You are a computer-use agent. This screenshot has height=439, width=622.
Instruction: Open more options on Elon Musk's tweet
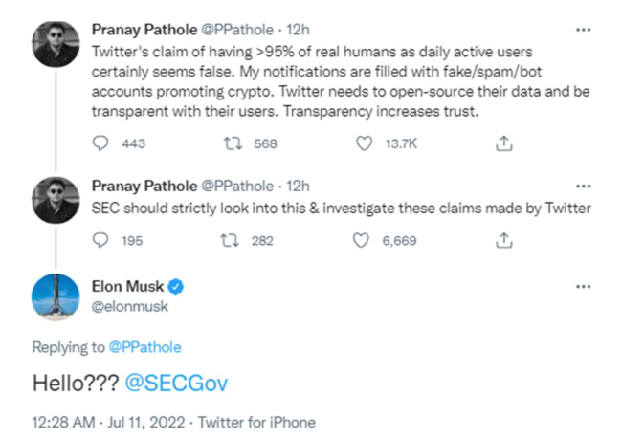[x=583, y=286]
